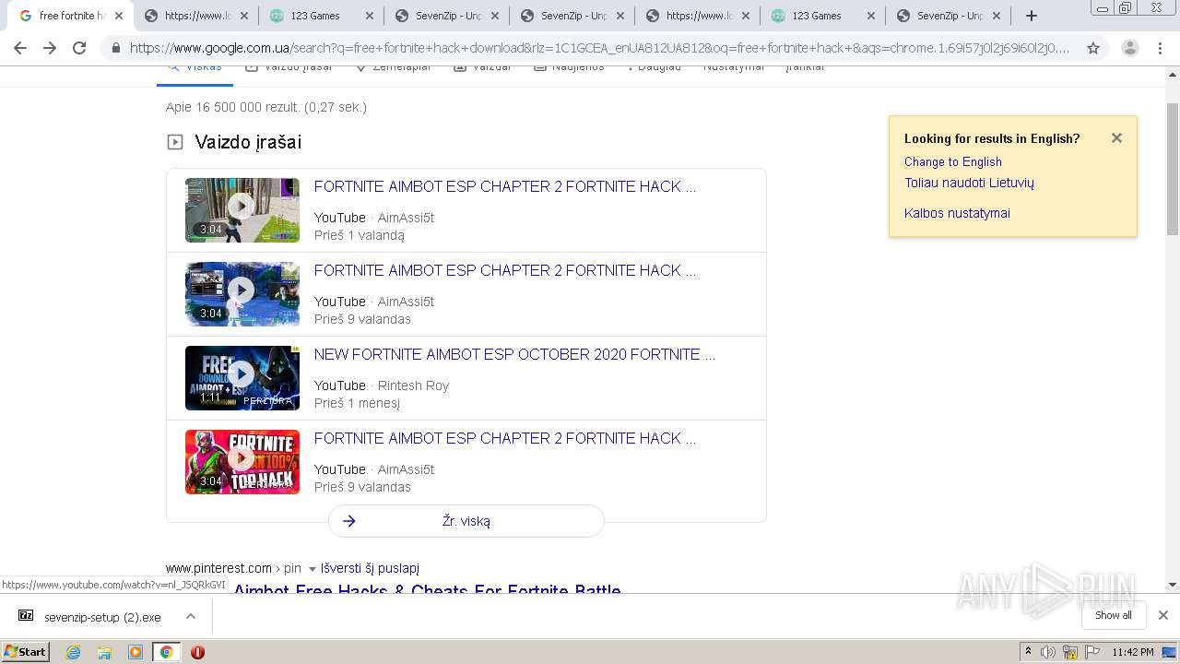The height and width of the screenshot is (664, 1180).
Task: Close the 'free fortnite' tab
Action: tap(119, 16)
